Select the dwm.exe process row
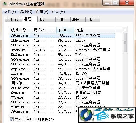The image size is (136, 123). click(62, 93)
